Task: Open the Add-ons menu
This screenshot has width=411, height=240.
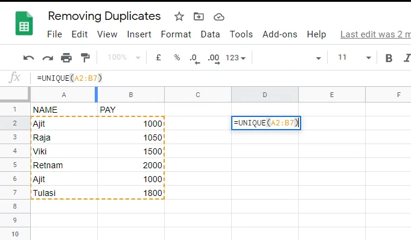Action: point(279,34)
